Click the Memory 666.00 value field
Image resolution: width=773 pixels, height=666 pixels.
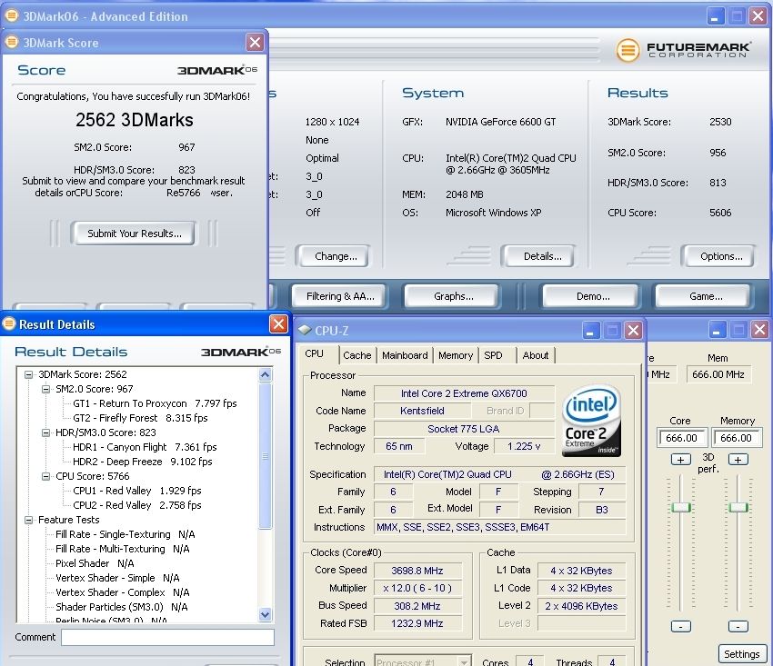coord(737,438)
